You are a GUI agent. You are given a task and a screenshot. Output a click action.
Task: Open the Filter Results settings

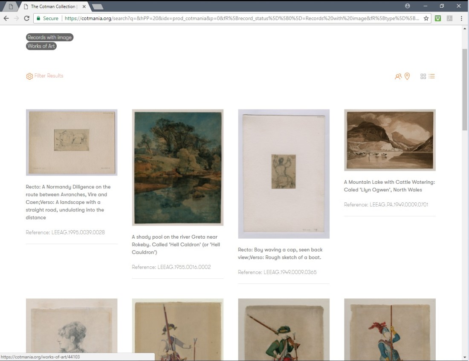tap(45, 76)
